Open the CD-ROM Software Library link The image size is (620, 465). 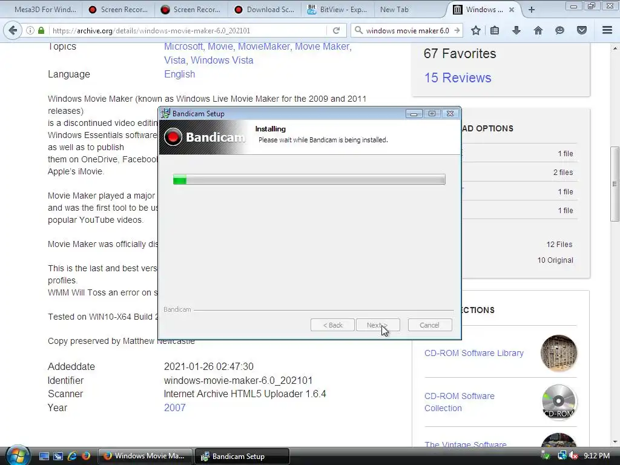pos(473,353)
